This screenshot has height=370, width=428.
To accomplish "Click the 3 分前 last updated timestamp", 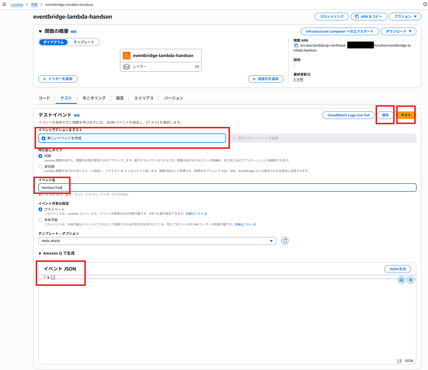I will (298, 79).
